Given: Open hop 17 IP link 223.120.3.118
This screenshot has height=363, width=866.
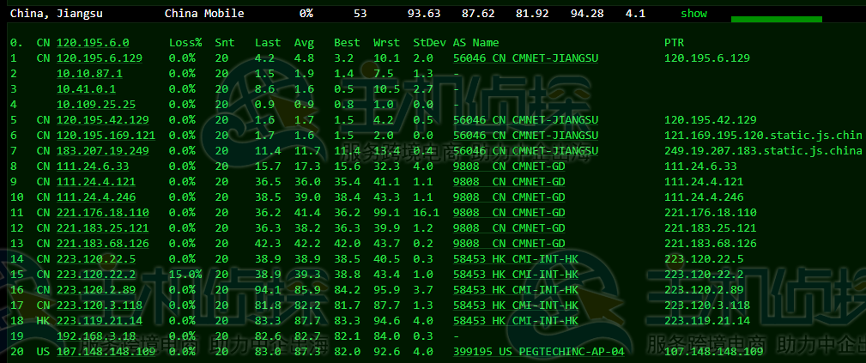Looking at the screenshot, I should coord(100,306).
